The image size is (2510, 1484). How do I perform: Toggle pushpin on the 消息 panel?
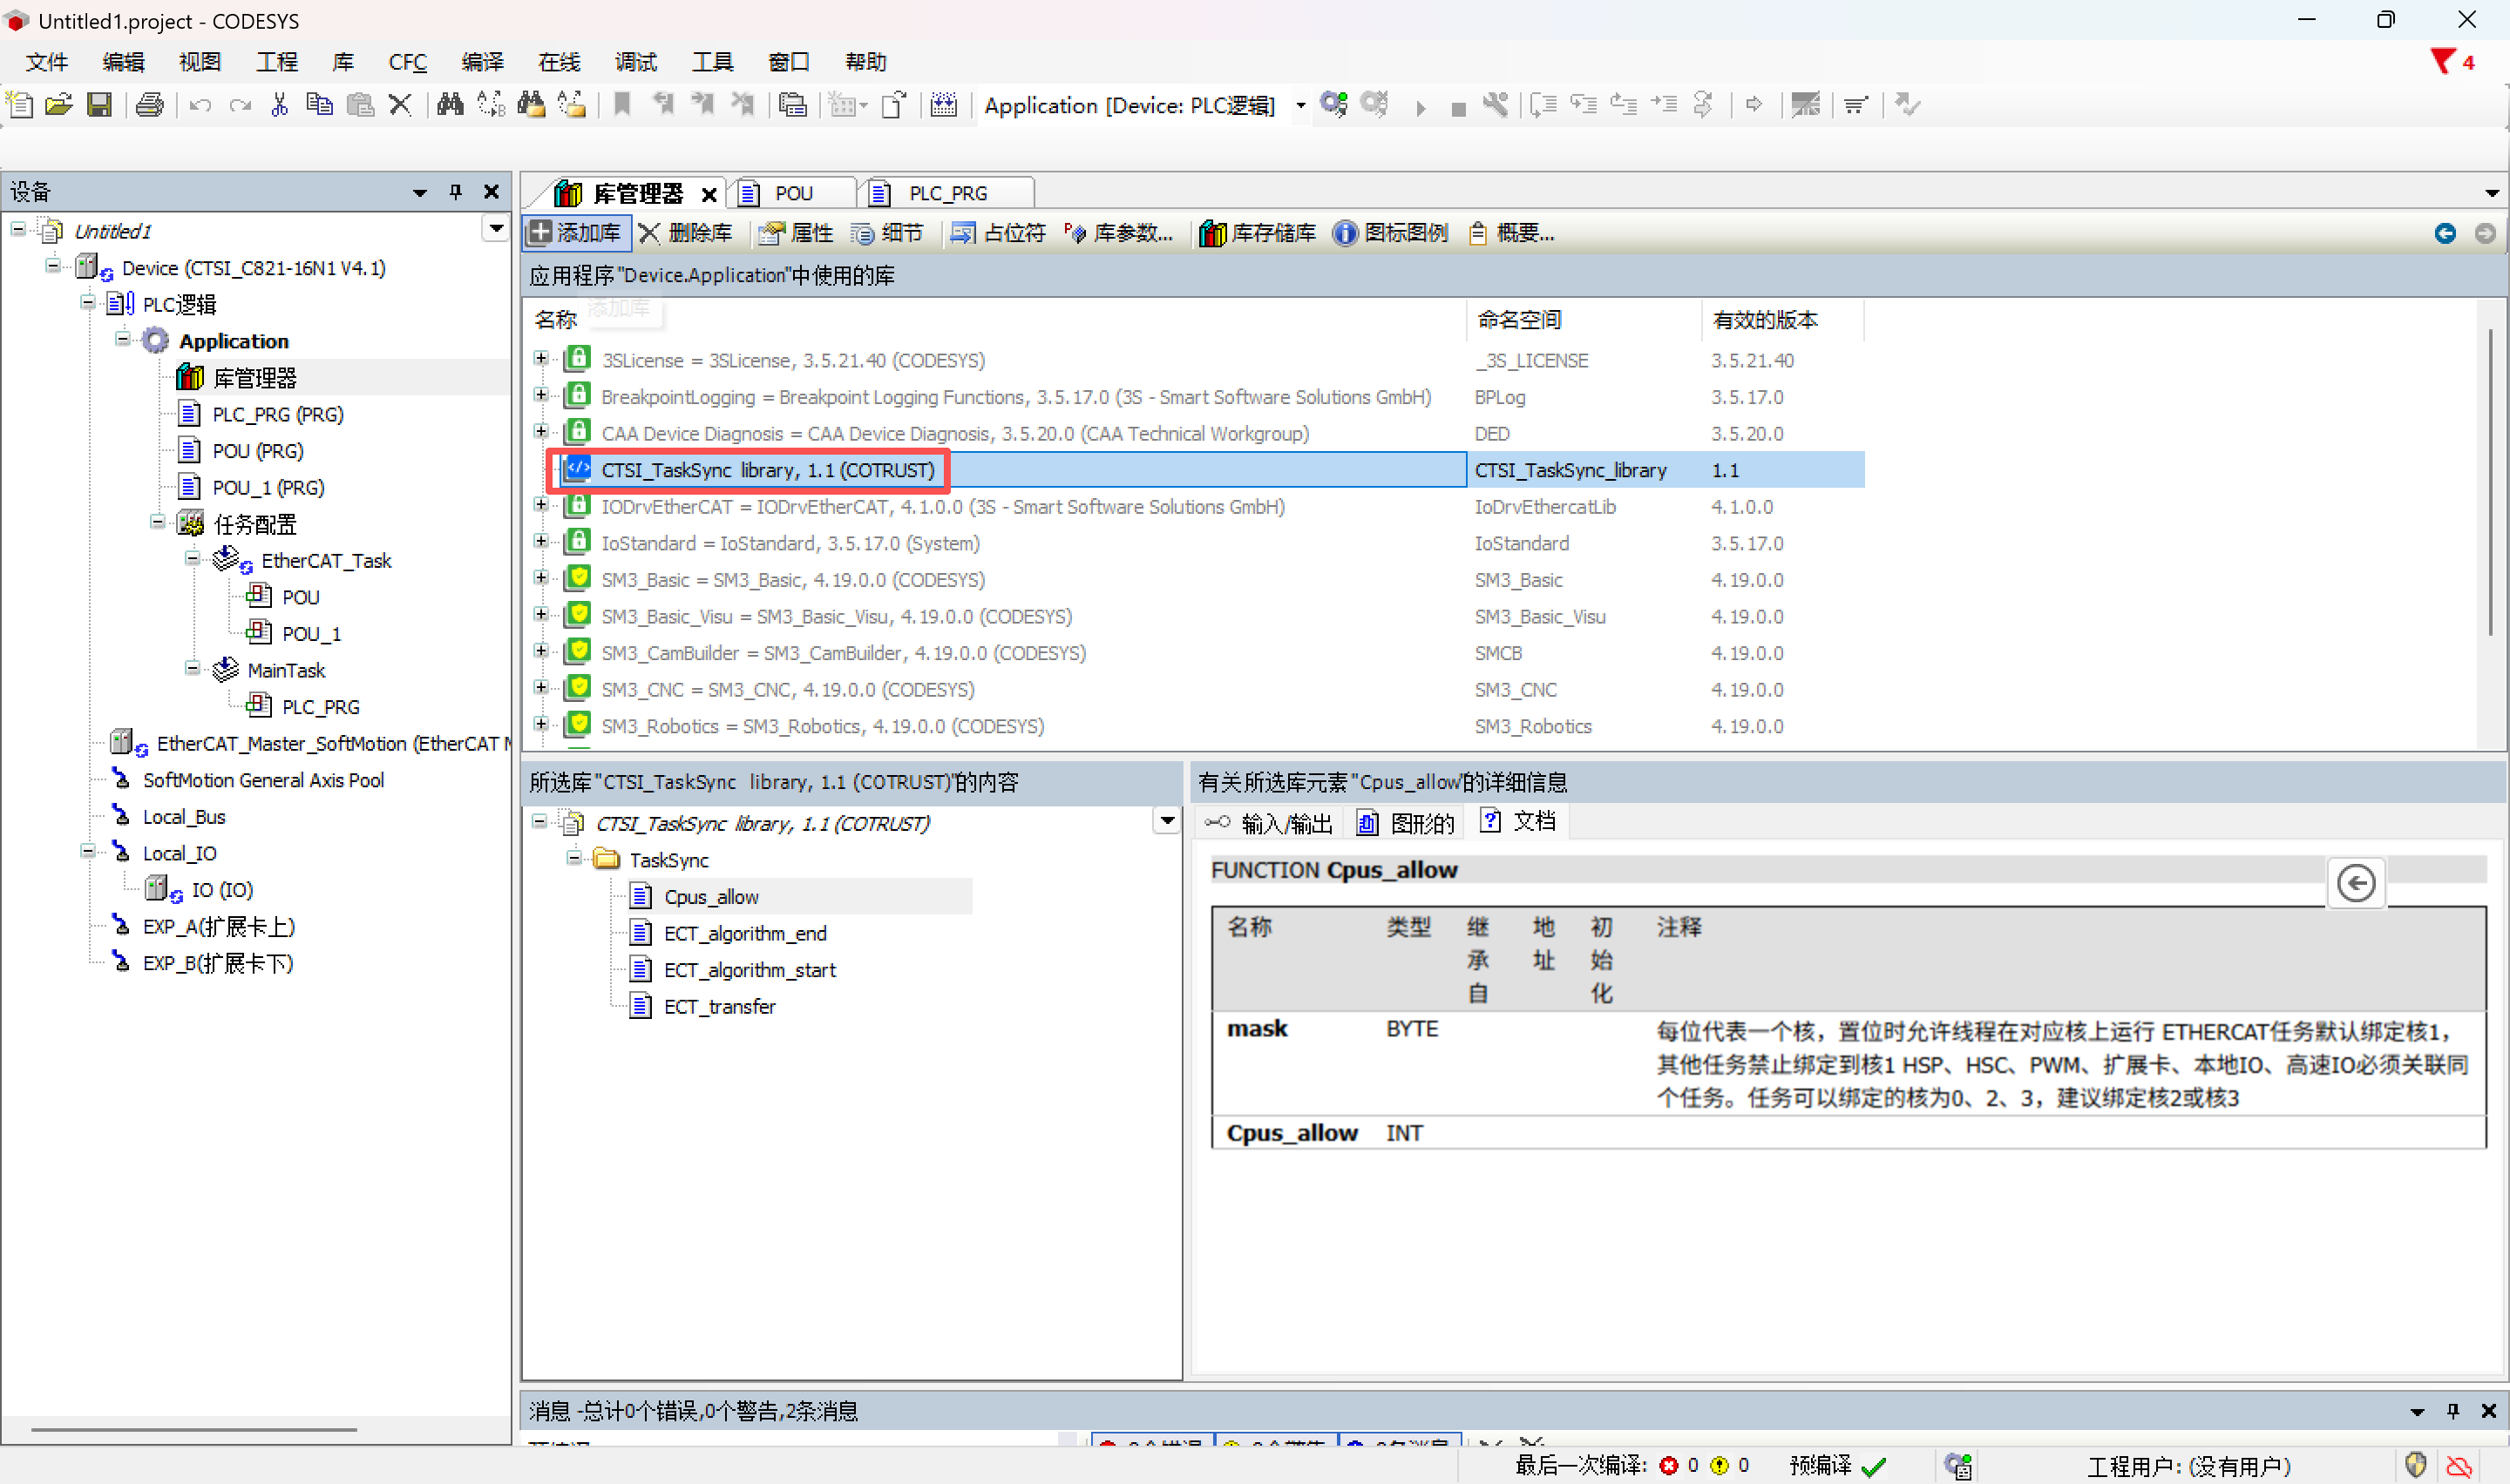pyautogui.click(x=2452, y=1410)
